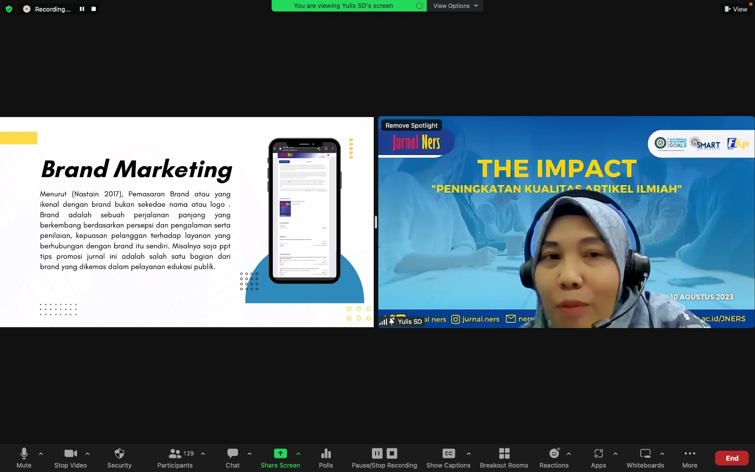Stop recording using top-left square button
This screenshot has width=755, height=472.
(x=93, y=9)
